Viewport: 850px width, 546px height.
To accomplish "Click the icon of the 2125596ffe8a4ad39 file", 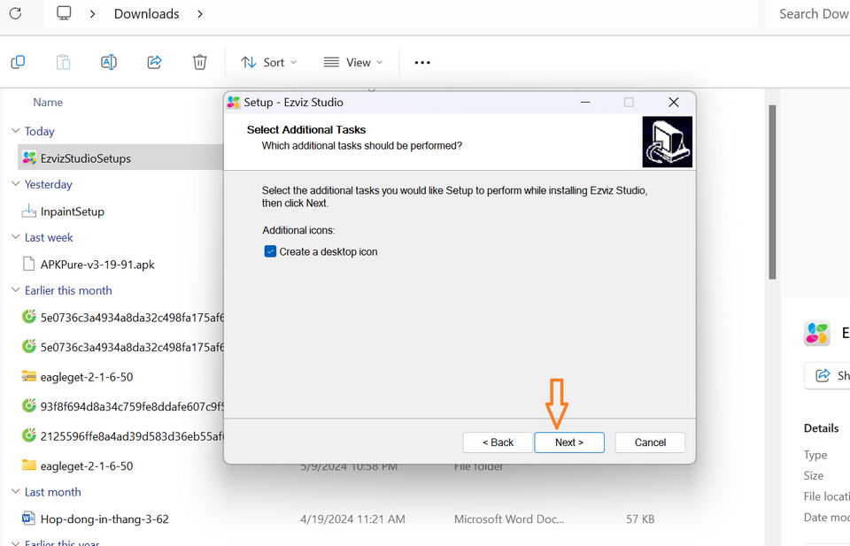I will (x=28, y=435).
